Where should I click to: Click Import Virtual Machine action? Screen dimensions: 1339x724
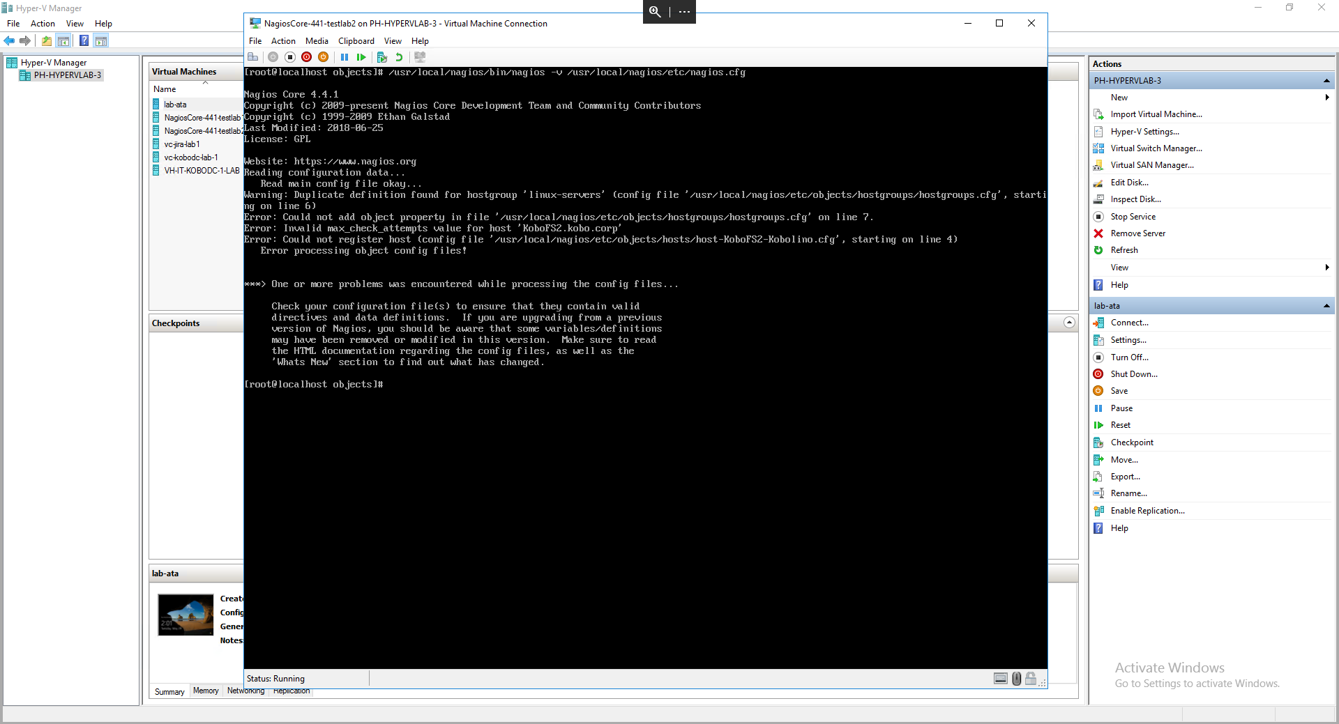tap(1156, 114)
